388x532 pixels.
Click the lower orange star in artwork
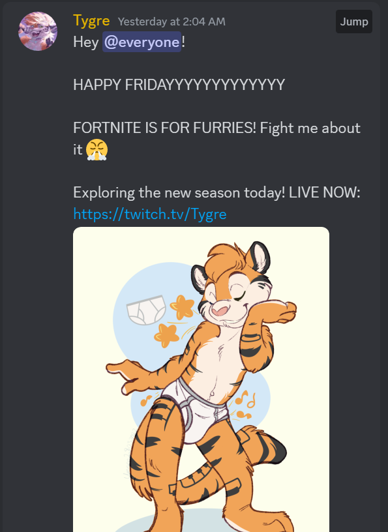point(166,336)
